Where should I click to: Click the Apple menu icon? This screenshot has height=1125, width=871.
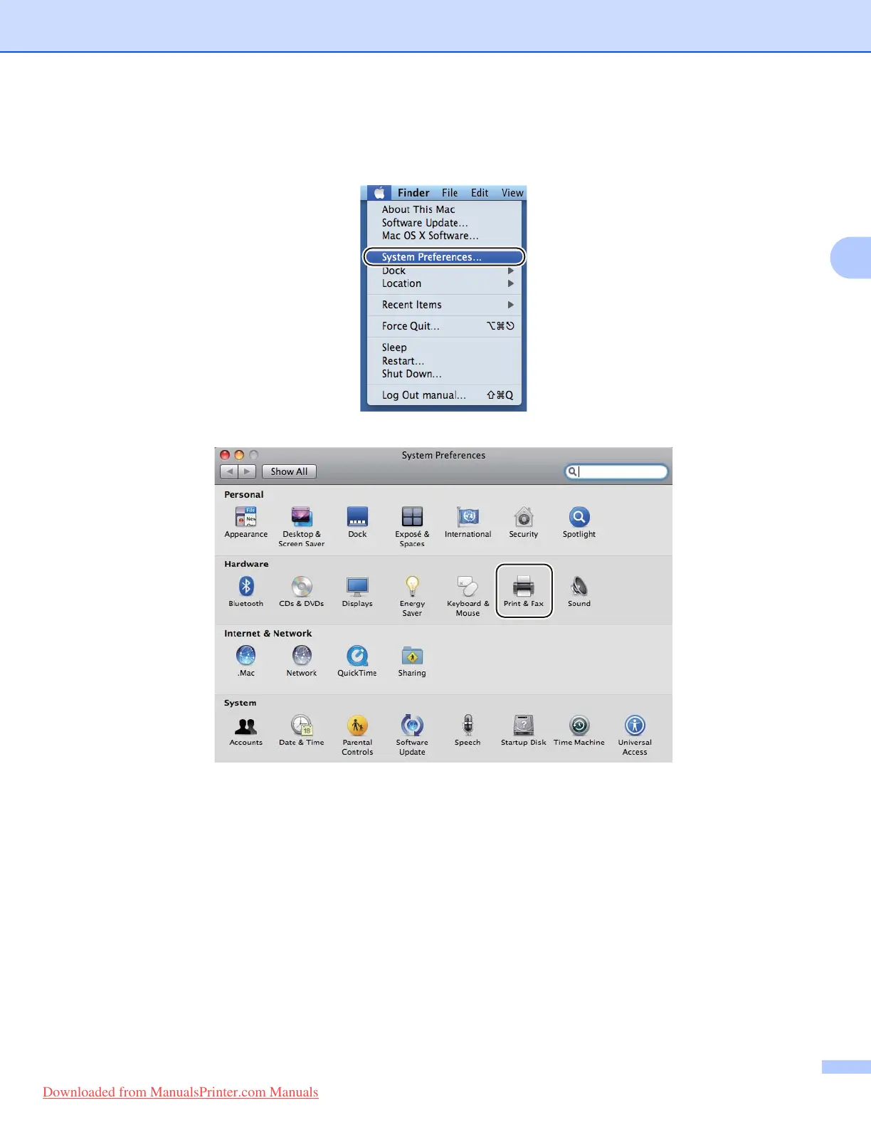[379, 193]
